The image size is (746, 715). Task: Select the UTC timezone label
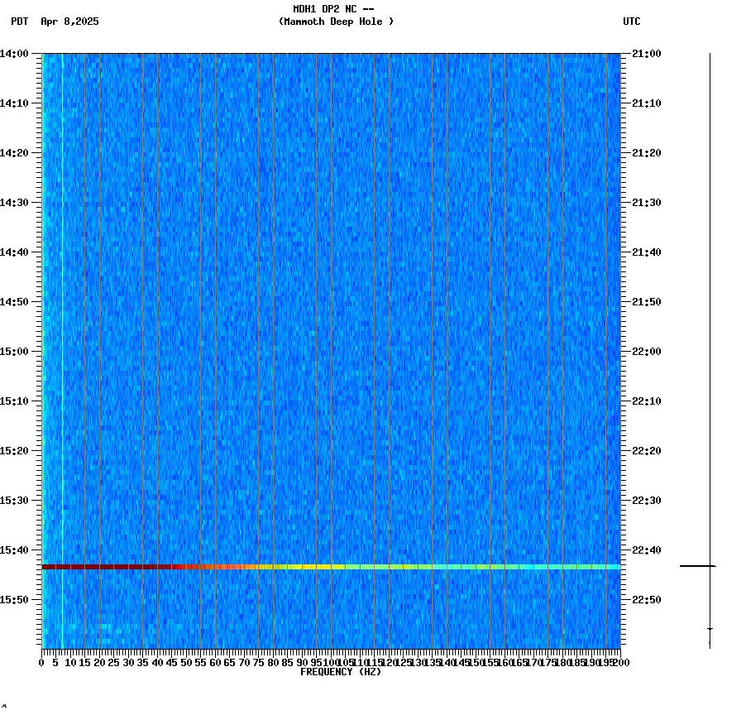[632, 22]
